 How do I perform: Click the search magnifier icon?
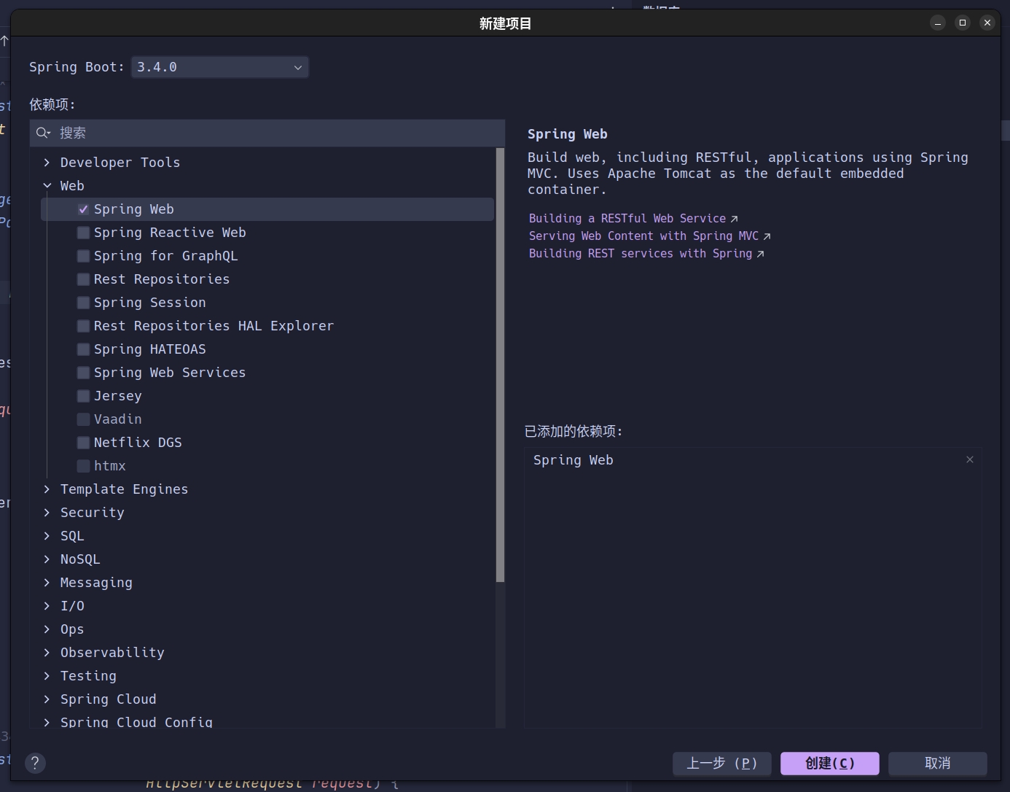point(43,133)
